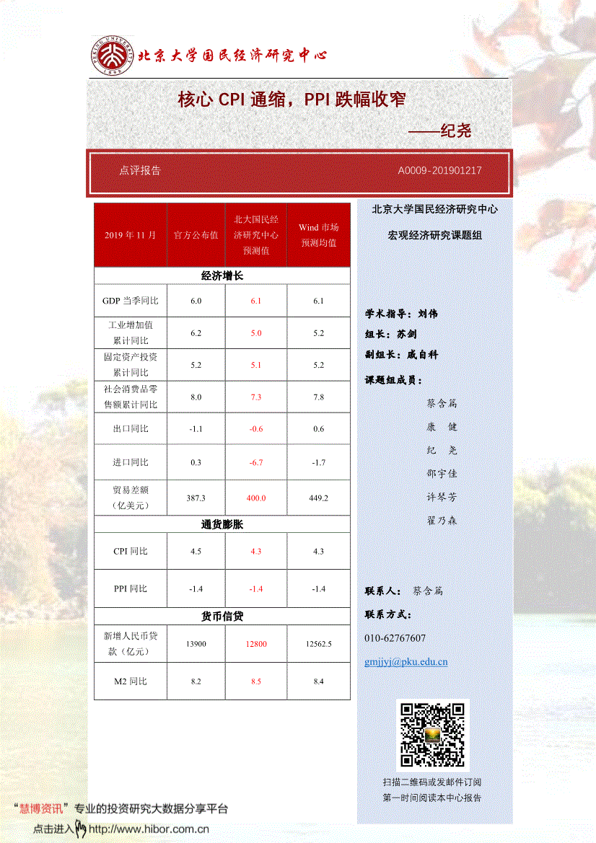Click the 固定资产投资累计同比 row label
The image size is (596, 843).
pyautogui.click(x=130, y=364)
